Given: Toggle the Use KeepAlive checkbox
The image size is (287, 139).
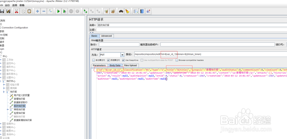Looking at the screenshot, I should point(123,60).
